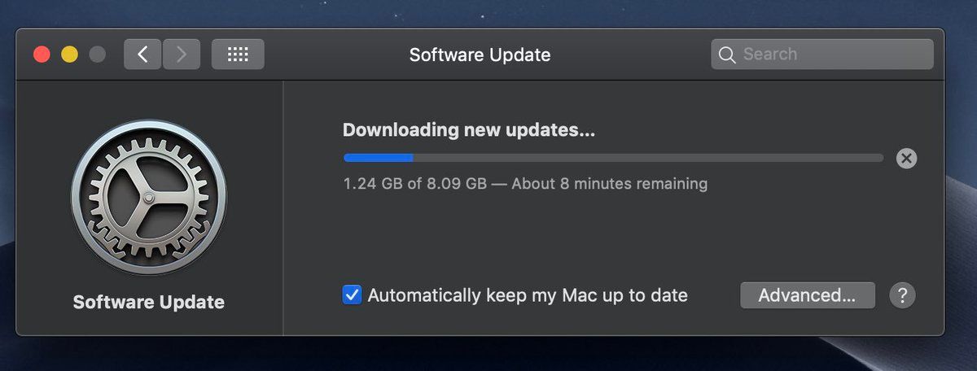Go back using the left chevron button
The height and width of the screenshot is (371, 977).
[142, 55]
